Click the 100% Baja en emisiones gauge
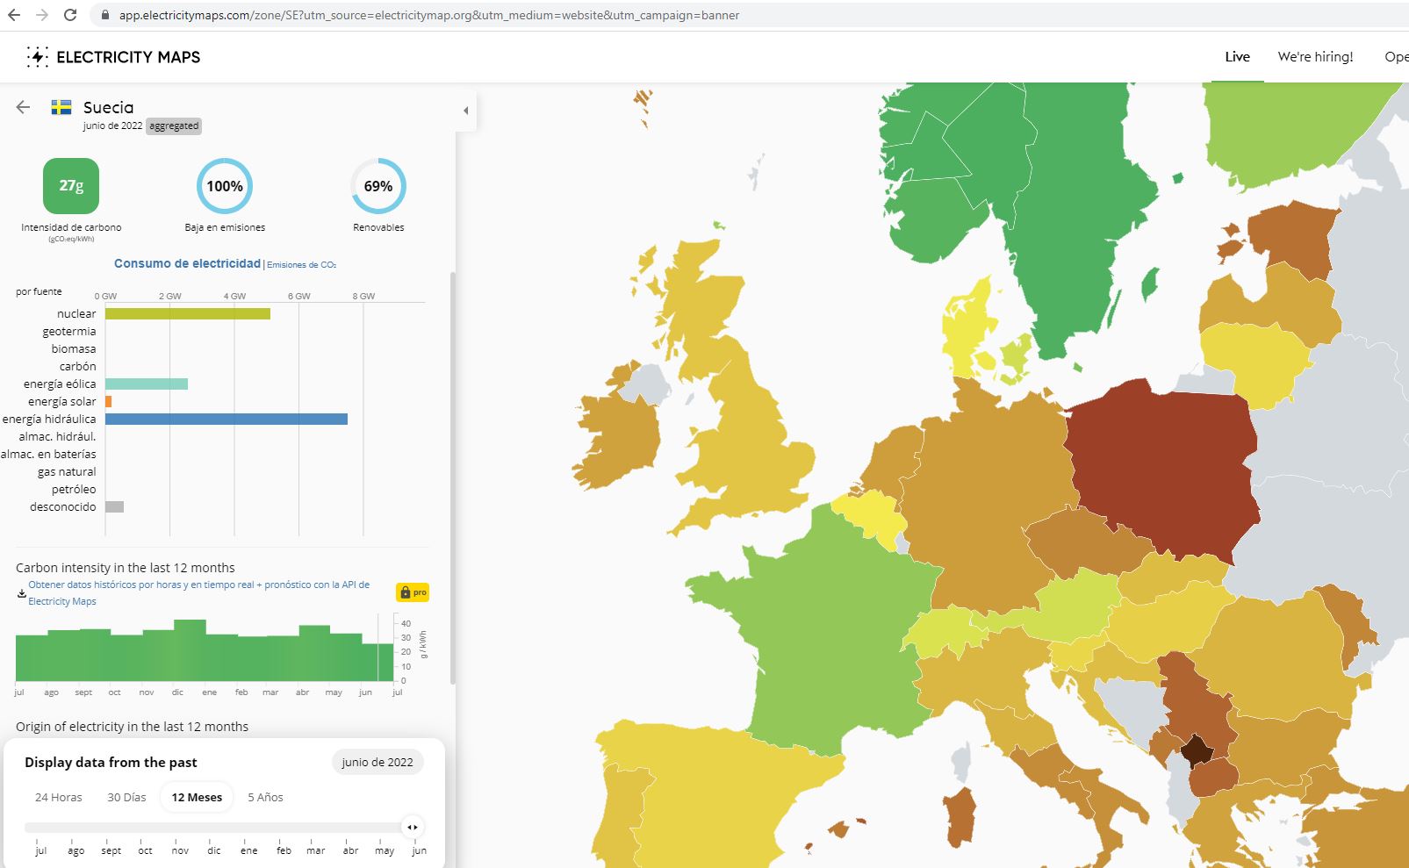Screen dimensions: 1409x868 225,186
